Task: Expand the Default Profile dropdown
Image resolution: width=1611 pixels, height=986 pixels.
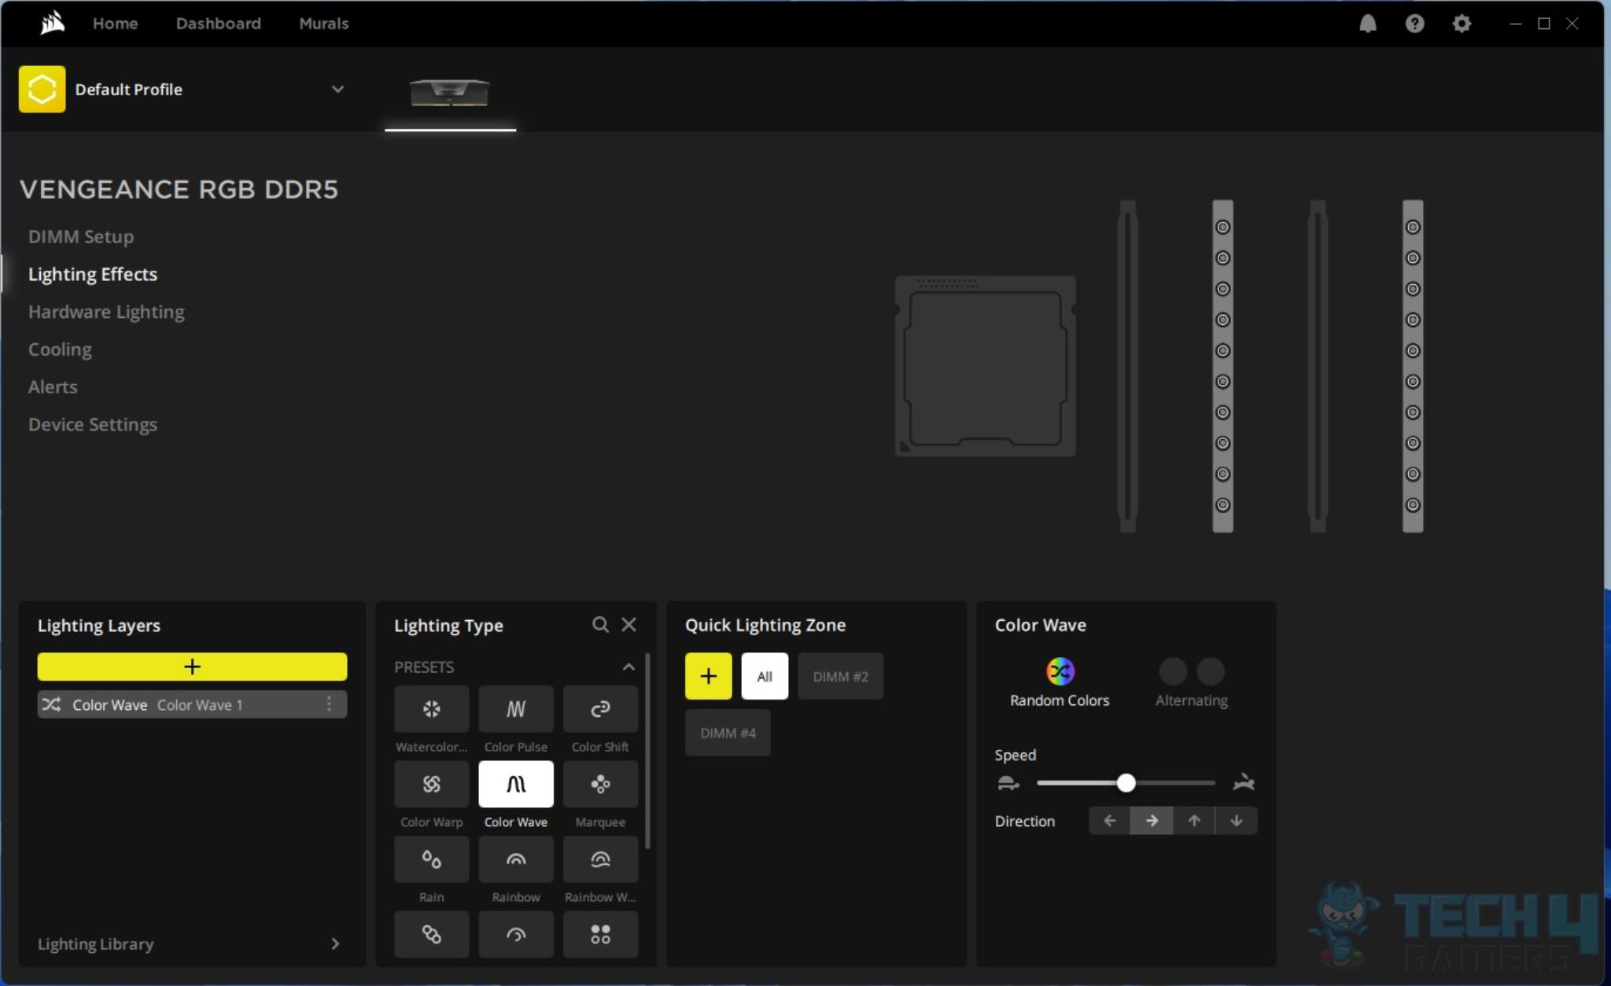Action: 337,89
